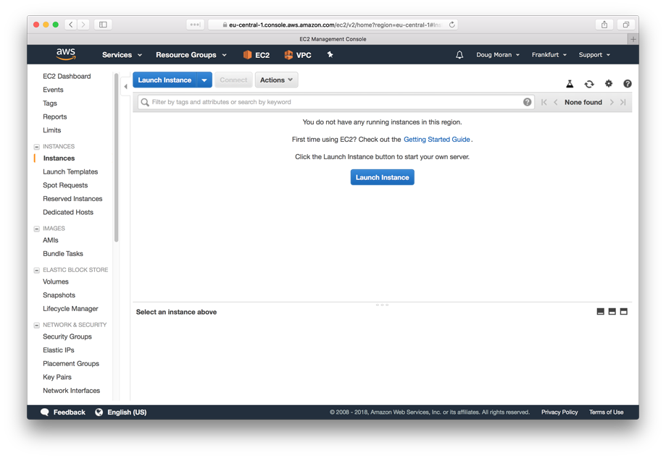Click the help question mark icon
This screenshot has height=458, width=666.
(x=628, y=83)
